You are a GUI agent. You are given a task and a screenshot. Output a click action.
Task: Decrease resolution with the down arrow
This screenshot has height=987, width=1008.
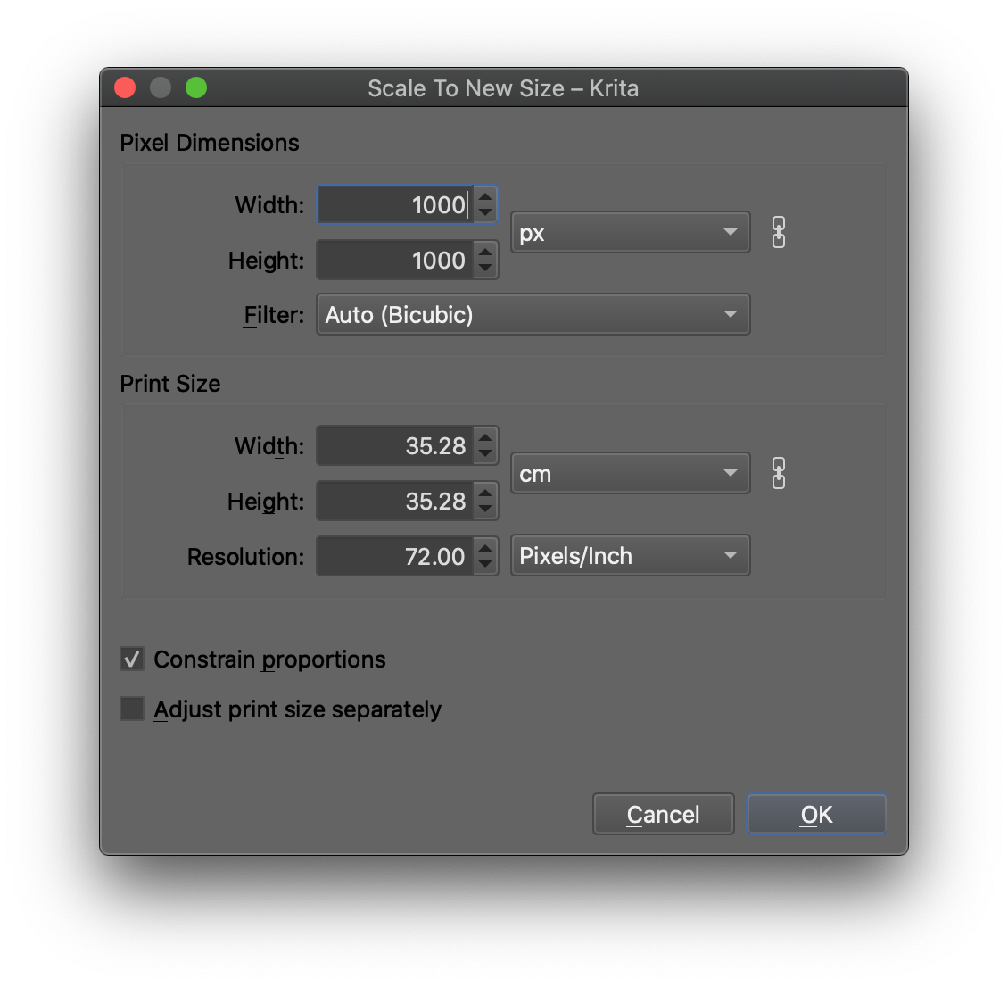point(485,565)
